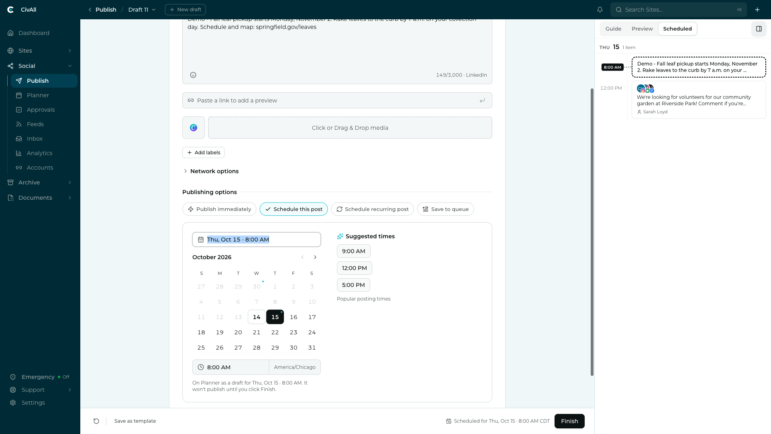Open Feeds in the sidebar
Image resolution: width=771 pixels, height=434 pixels.
click(44, 124)
